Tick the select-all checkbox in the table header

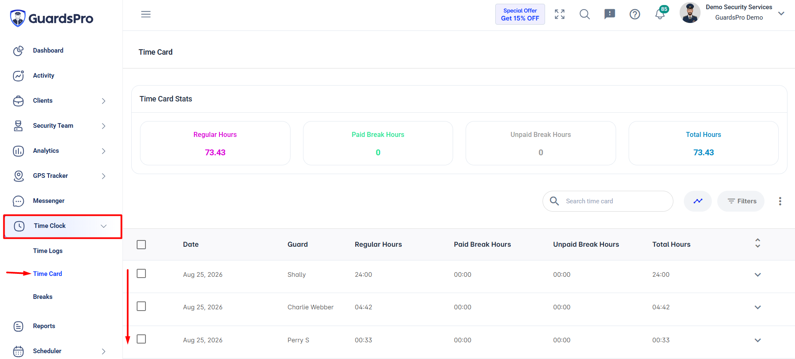click(141, 245)
